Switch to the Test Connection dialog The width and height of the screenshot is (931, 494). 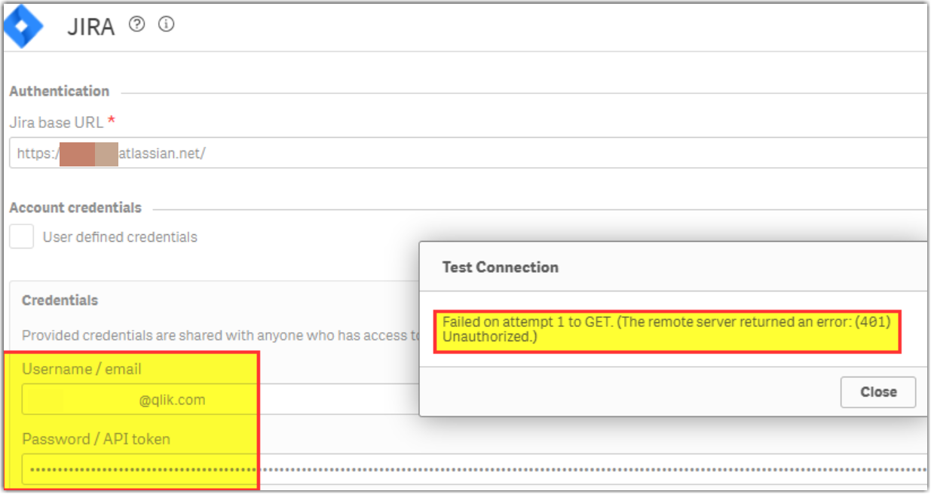point(499,267)
